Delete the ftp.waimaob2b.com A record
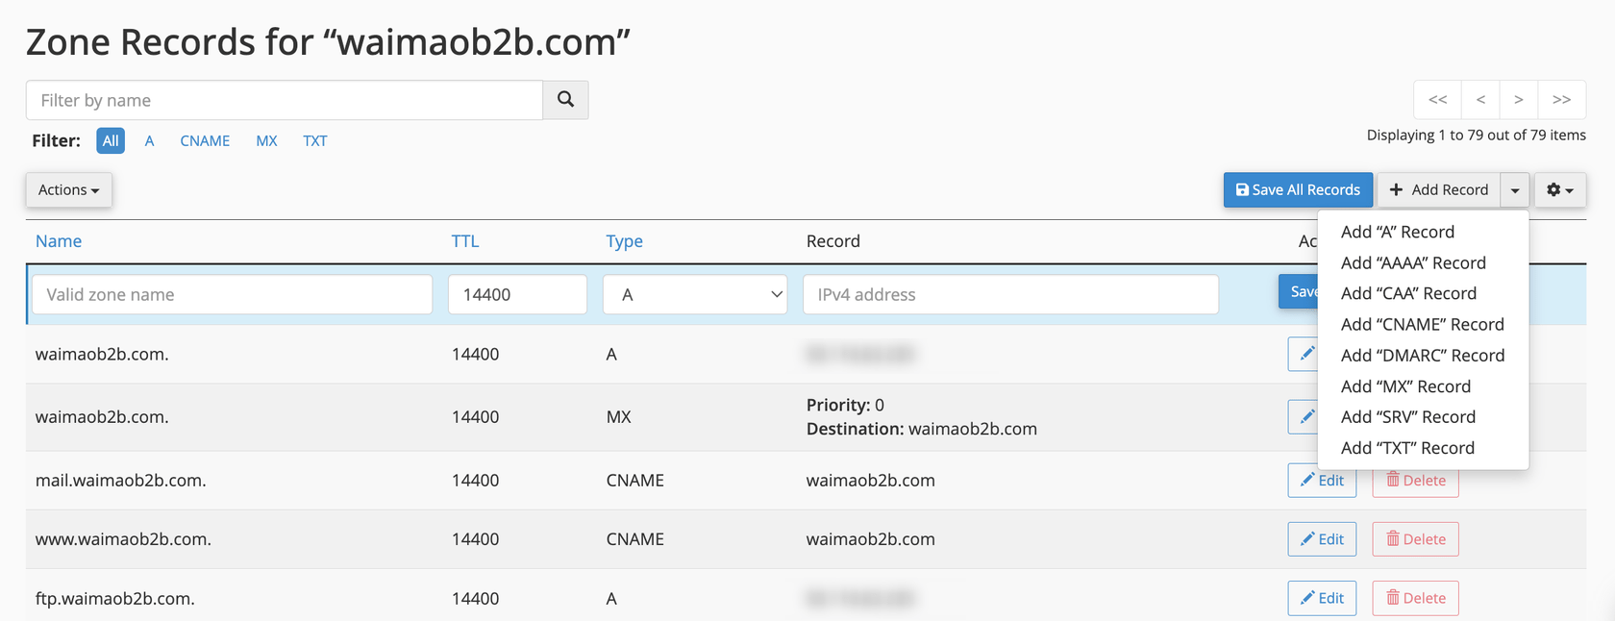The height and width of the screenshot is (621, 1615). 1415,598
